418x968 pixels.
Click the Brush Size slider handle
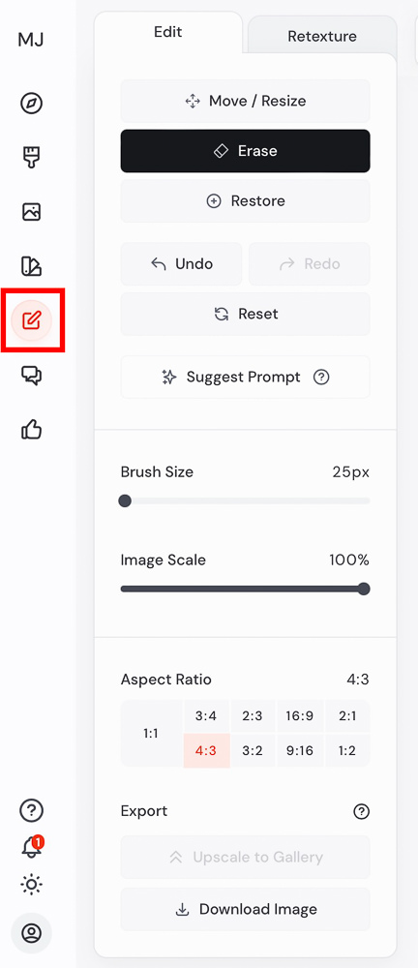tap(125, 500)
